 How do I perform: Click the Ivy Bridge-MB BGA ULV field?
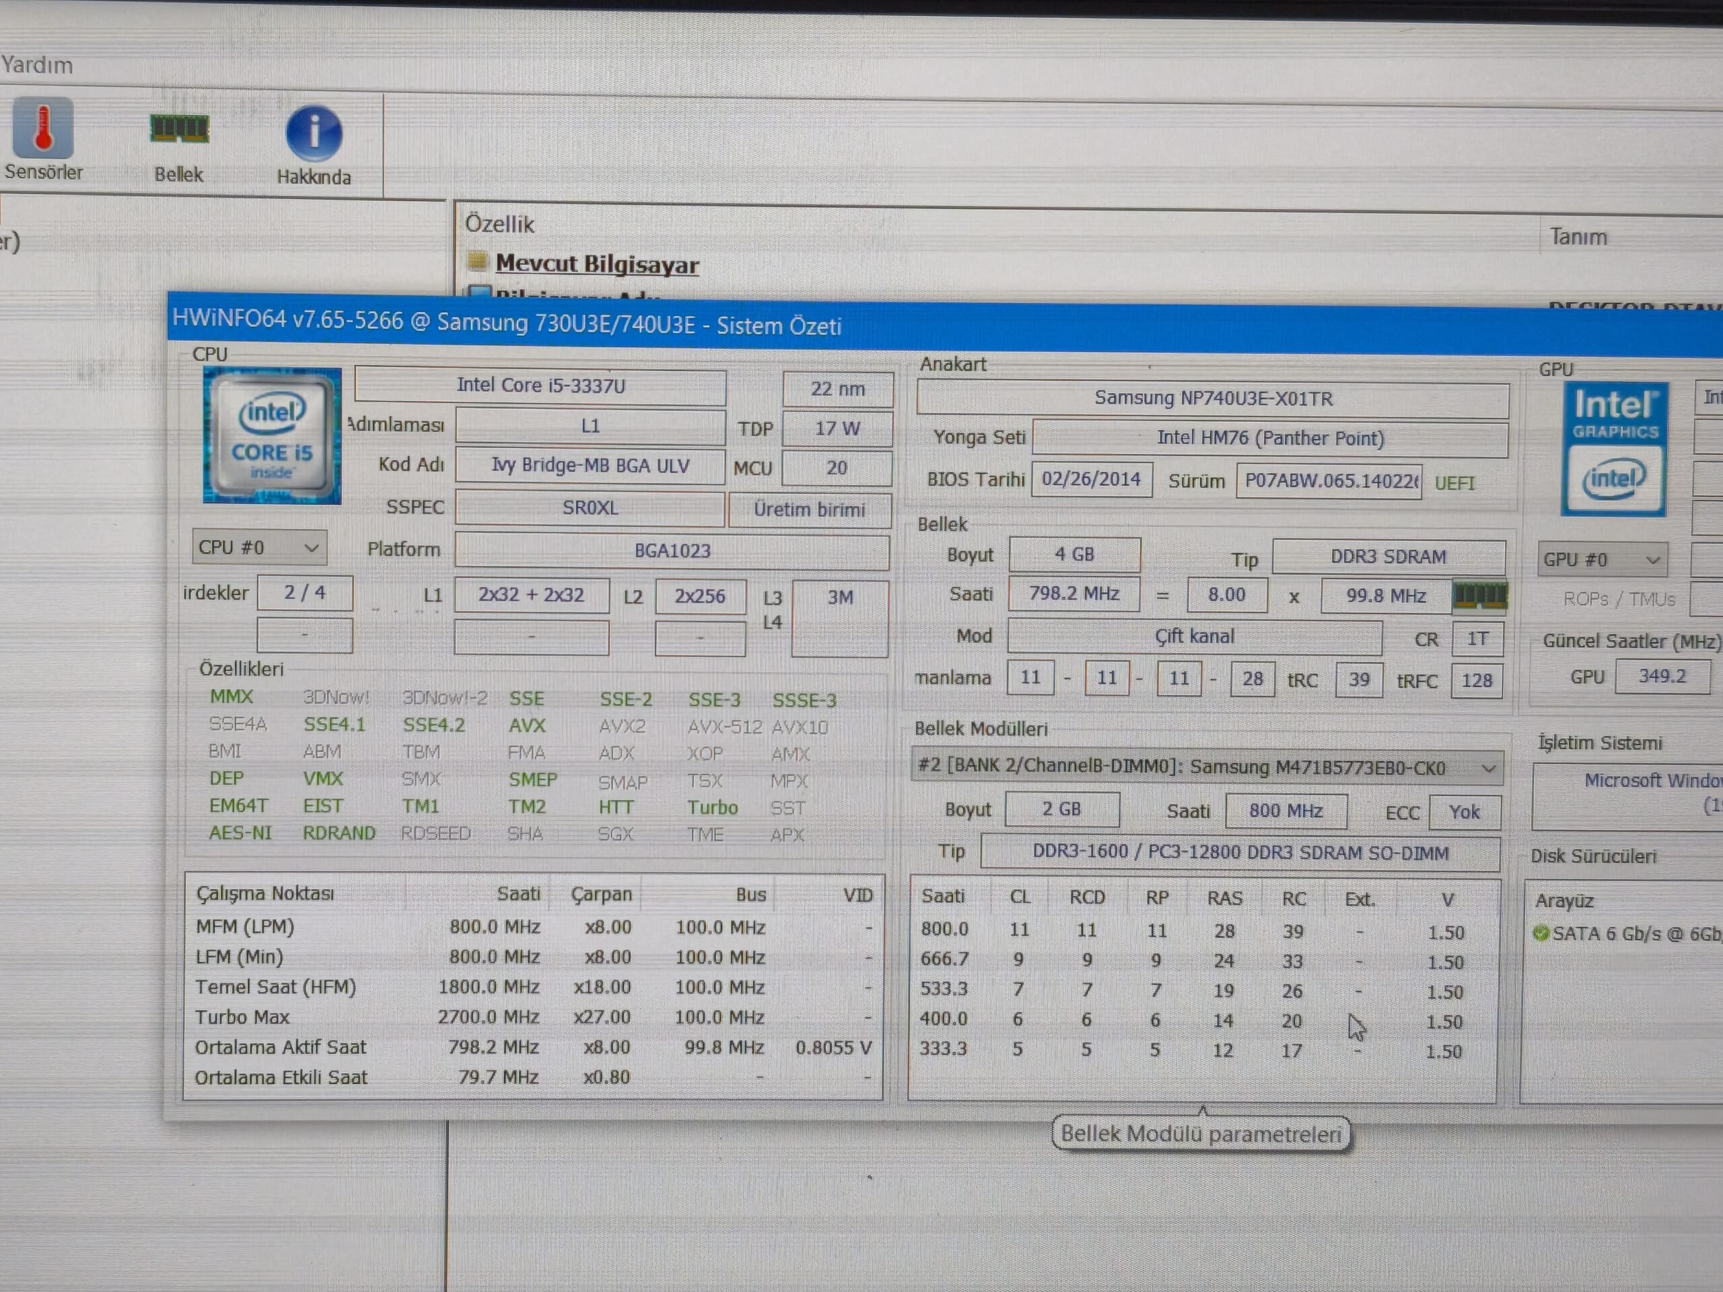tap(590, 466)
